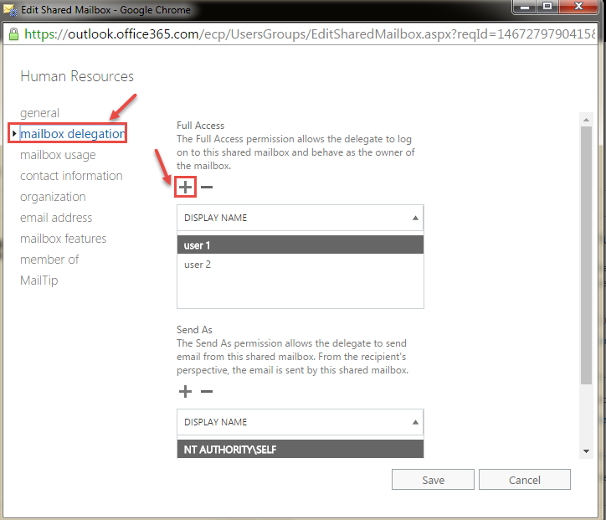Select NT AUTHORITY\SELF in Send As list
The height and width of the screenshot is (520, 606).
pyautogui.click(x=300, y=450)
